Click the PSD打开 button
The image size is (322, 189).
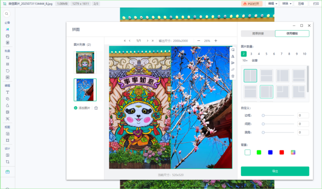point(252,4)
